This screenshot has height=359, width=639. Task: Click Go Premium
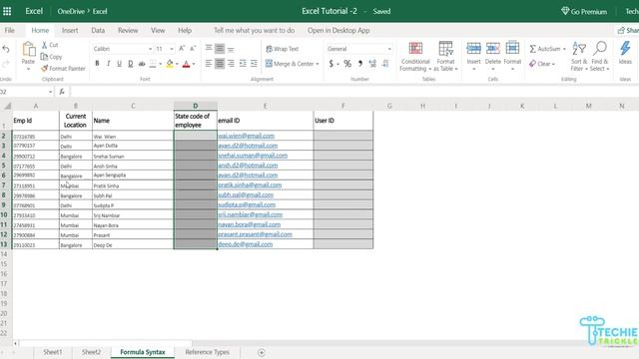pos(584,11)
